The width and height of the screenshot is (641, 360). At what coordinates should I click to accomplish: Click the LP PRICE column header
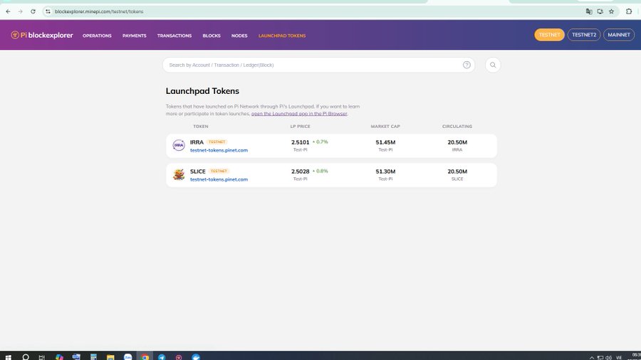pyautogui.click(x=300, y=127)
